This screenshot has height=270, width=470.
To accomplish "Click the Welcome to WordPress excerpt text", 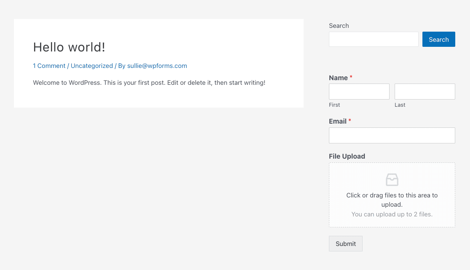I will tap(149, 83).
